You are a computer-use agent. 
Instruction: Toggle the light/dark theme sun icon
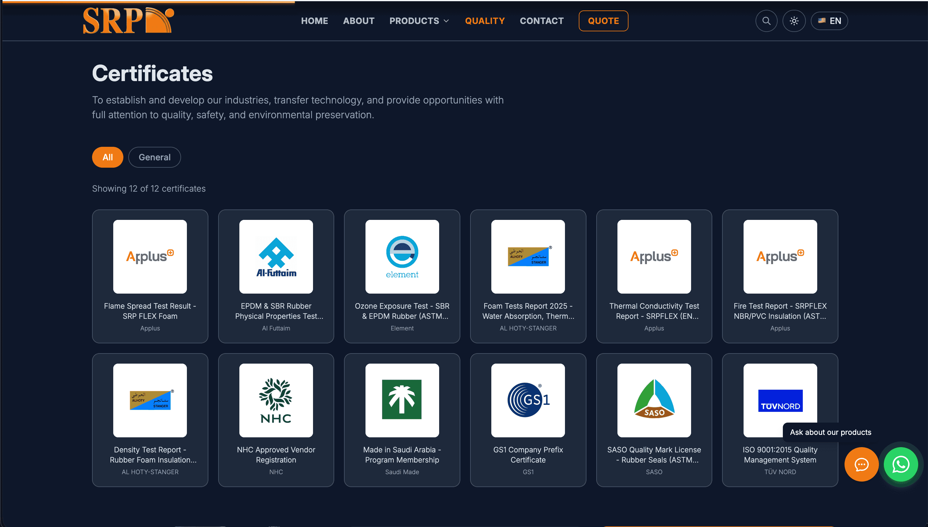[x=794, y=21]
